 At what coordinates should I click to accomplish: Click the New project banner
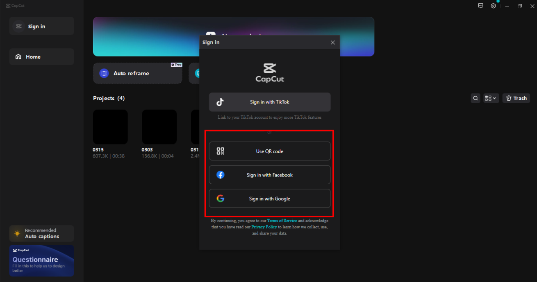click(x=234, y=36)
